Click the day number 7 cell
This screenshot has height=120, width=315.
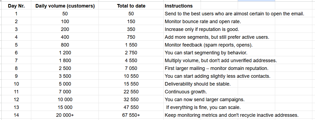pyautogui.click(x=16, y=61)
